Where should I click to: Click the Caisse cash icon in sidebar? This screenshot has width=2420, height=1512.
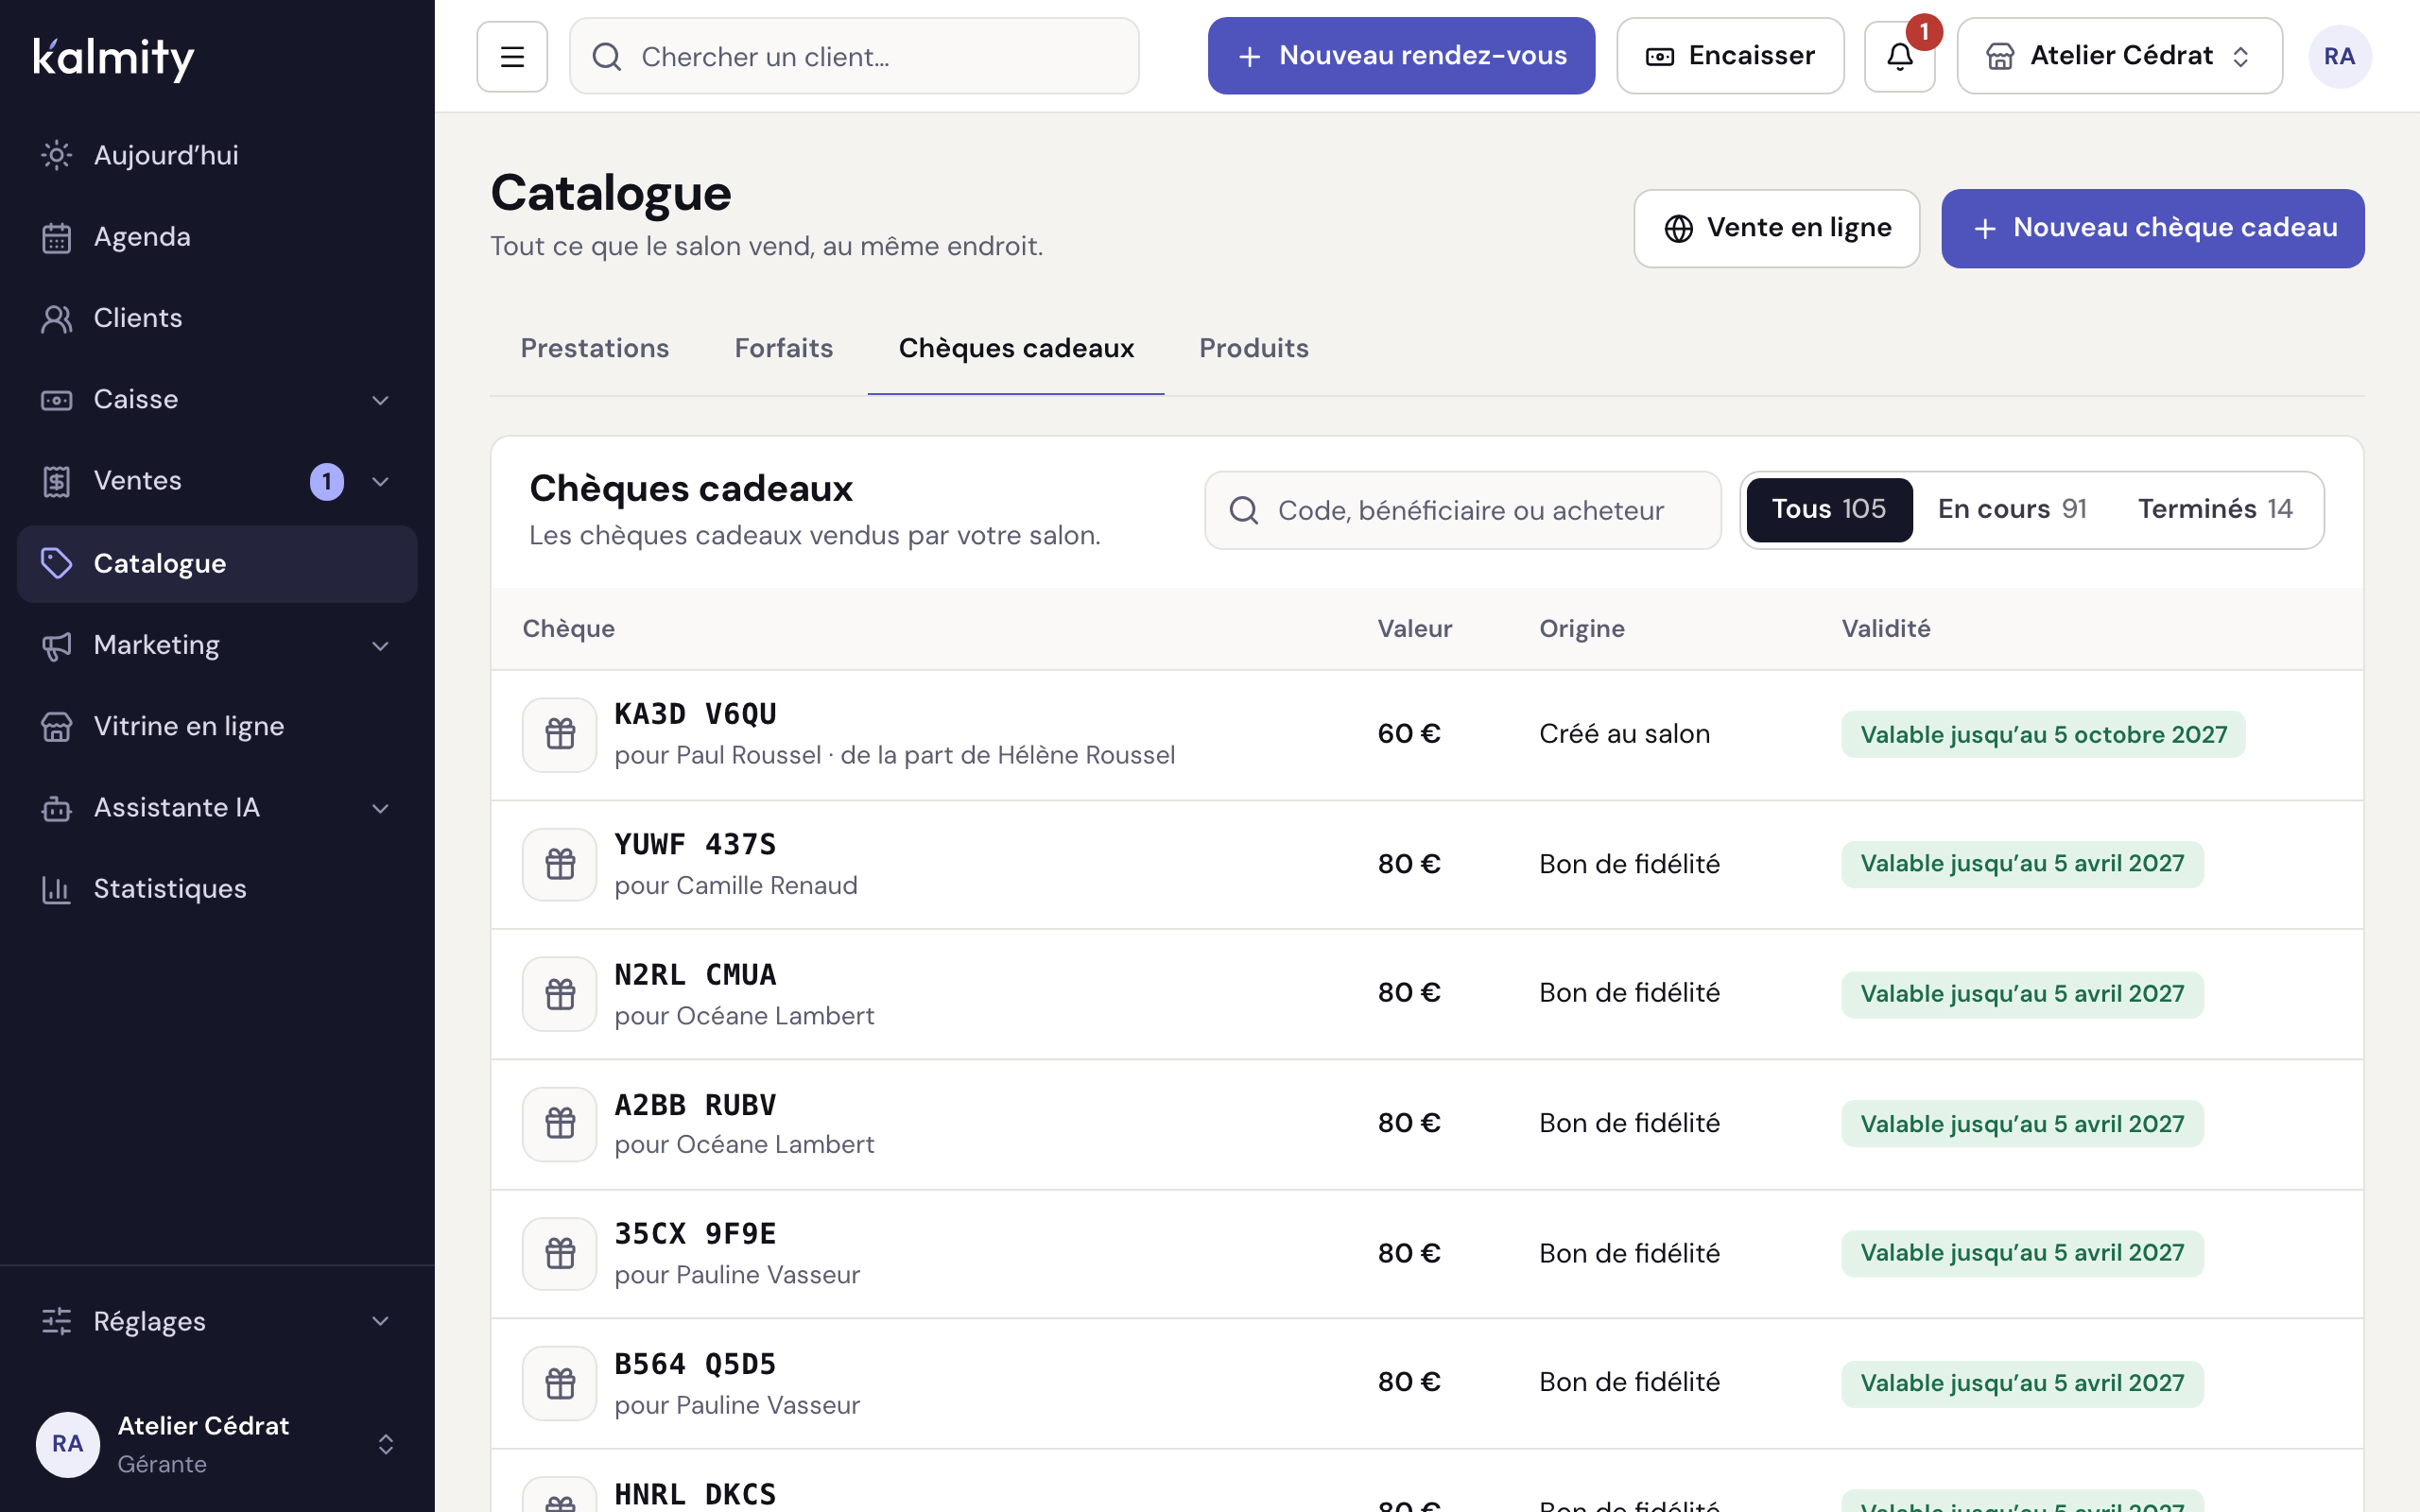point(57,400)
